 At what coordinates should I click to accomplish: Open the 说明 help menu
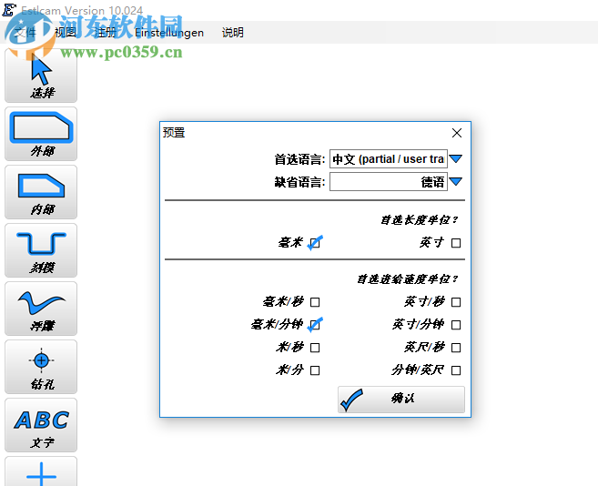click(233, 33)
